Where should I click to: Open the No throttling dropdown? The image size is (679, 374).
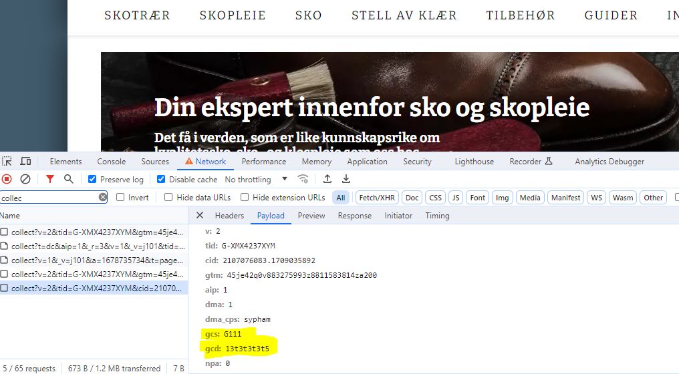click(x=256, y=179)
